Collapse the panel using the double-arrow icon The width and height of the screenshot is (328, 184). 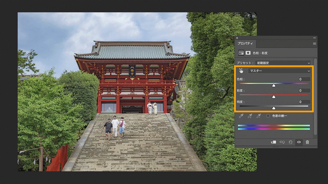(314, 38)
